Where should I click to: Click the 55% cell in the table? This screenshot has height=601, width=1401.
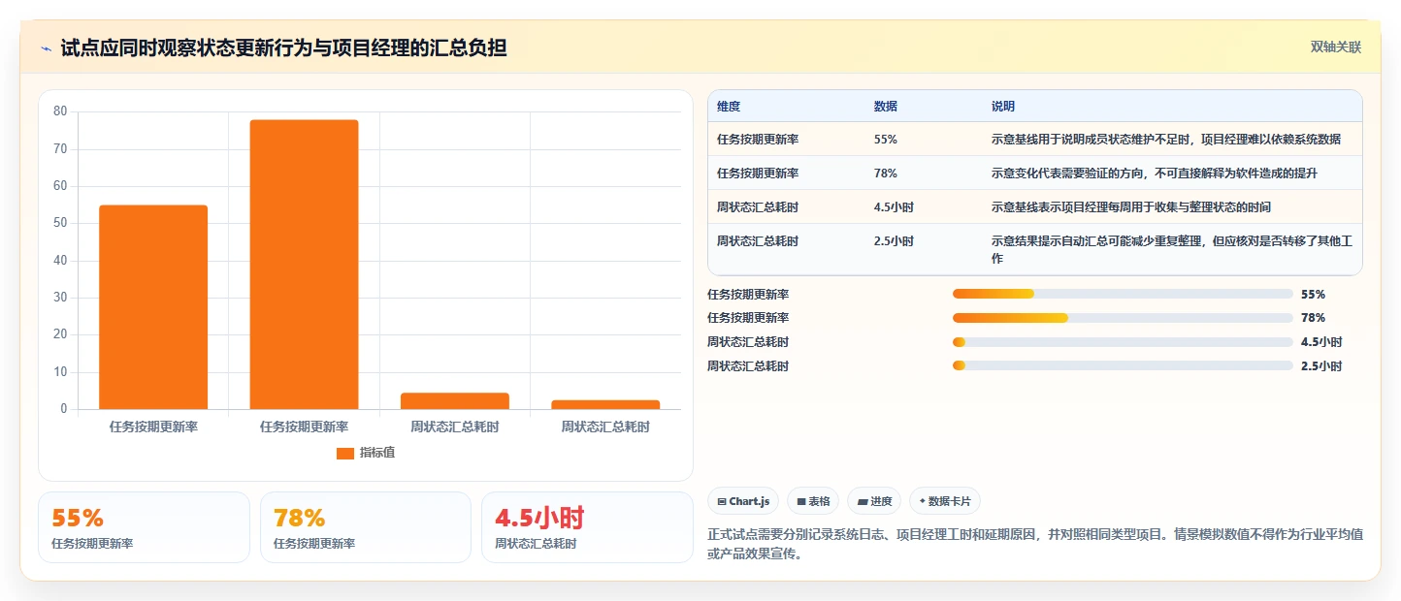point(886,140)
